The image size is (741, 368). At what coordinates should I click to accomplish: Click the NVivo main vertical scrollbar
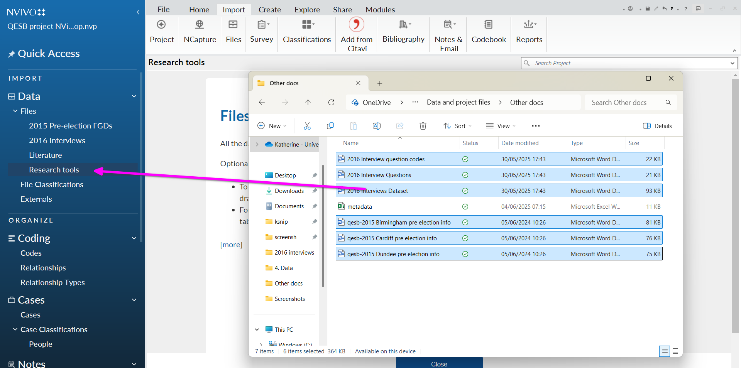pyautogui.click(x=735, y=204)
